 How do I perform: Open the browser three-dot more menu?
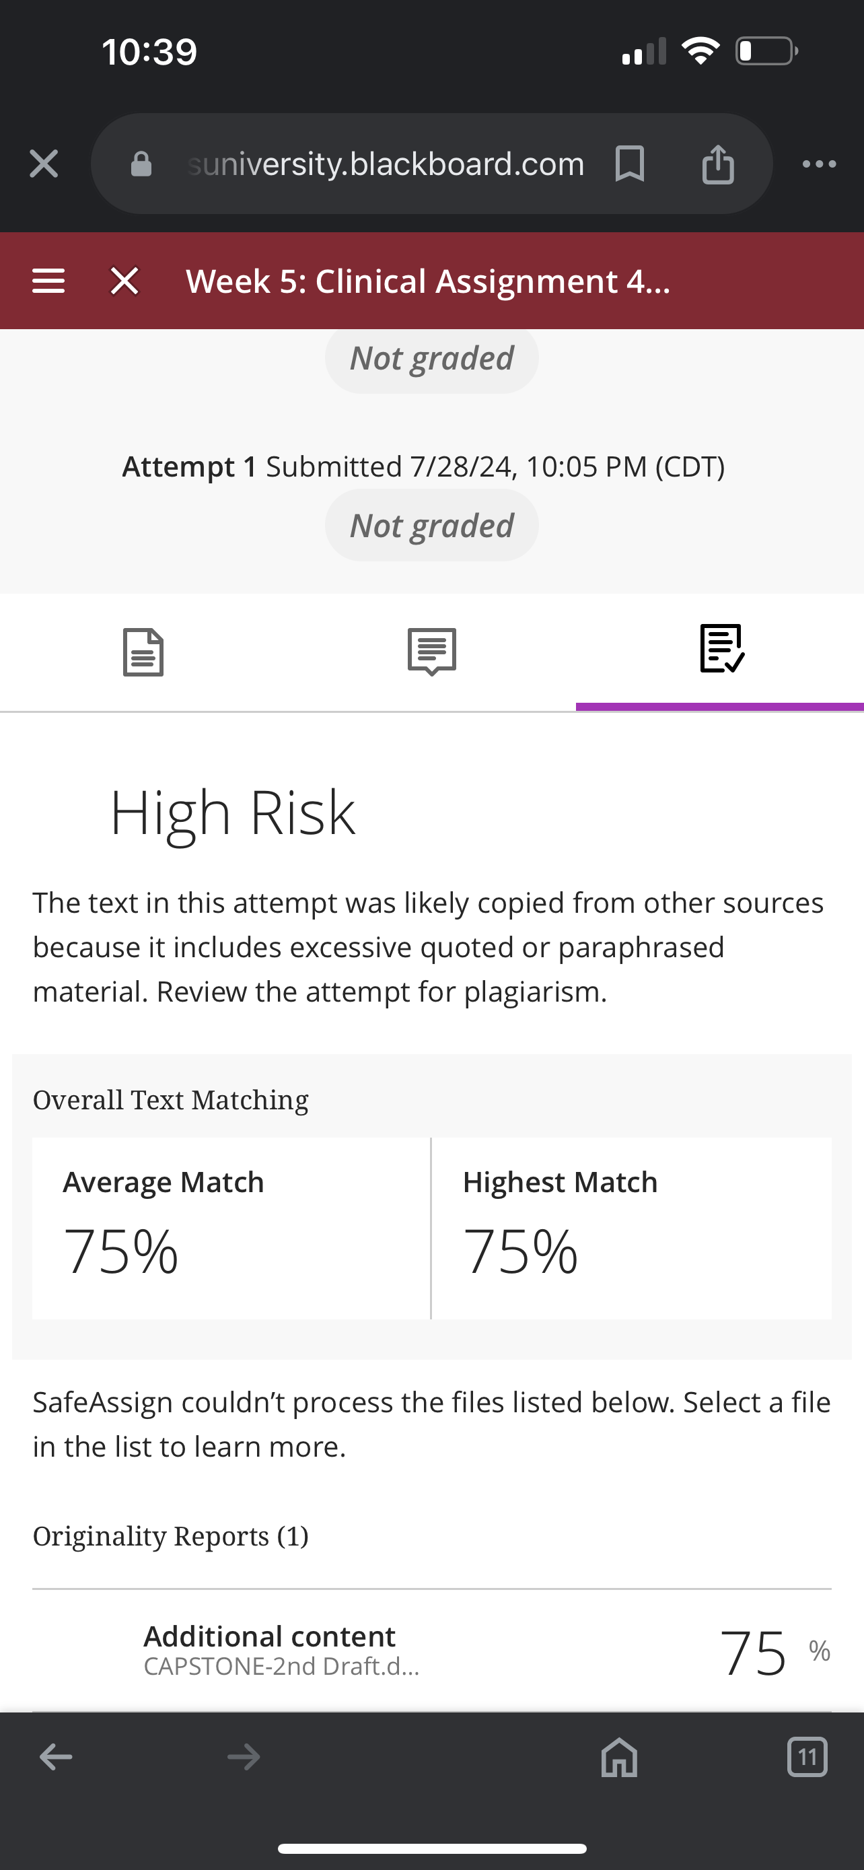click(x=819, y=164)
